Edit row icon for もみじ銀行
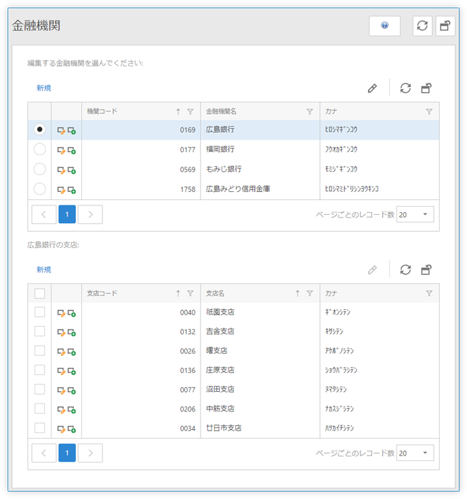Viewport: 467px width, 499px height. click(x=61, y=170)
